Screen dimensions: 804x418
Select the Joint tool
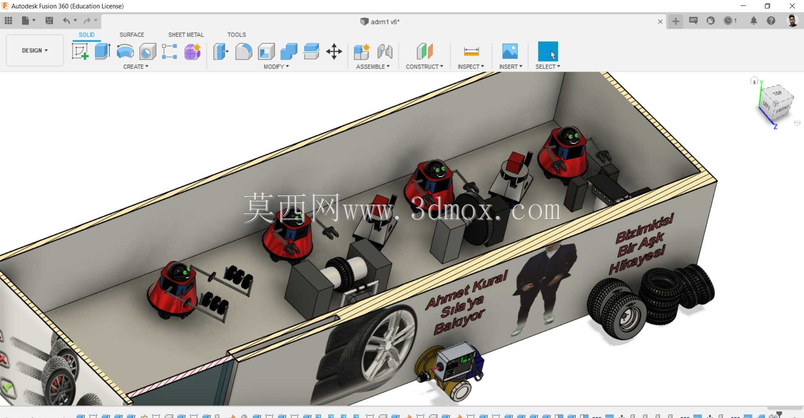coord(385,52)
